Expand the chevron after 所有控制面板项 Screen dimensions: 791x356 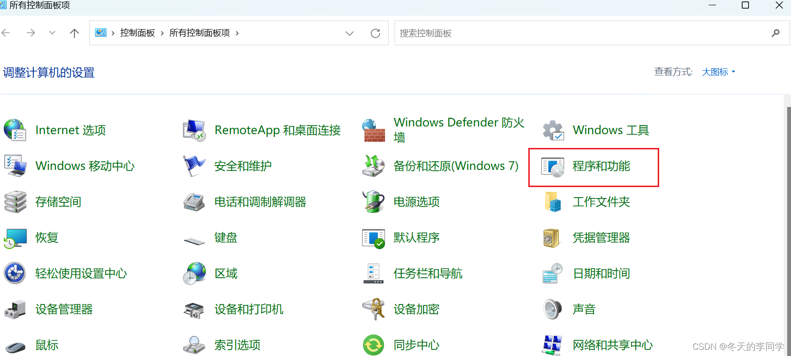237,33
